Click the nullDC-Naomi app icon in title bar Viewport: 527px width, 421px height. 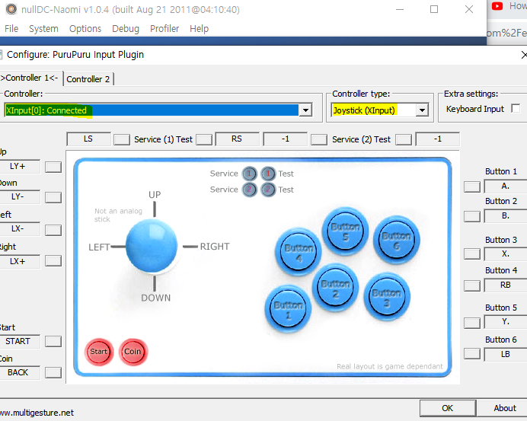click(11, 9)
